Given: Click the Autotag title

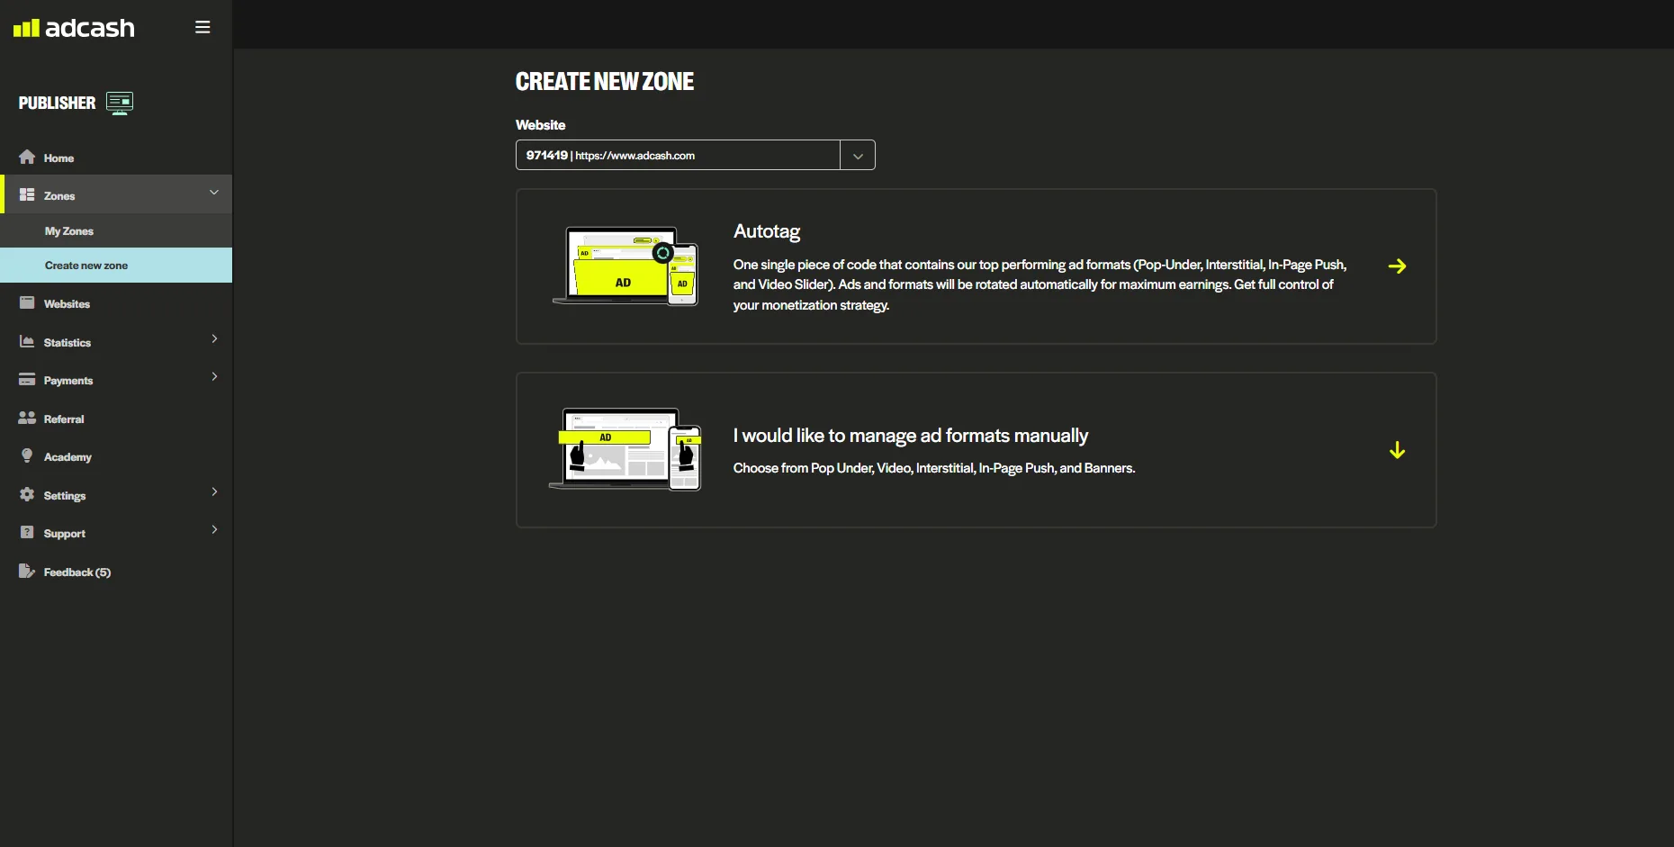Looking at the screenshot, I should 767,231.
